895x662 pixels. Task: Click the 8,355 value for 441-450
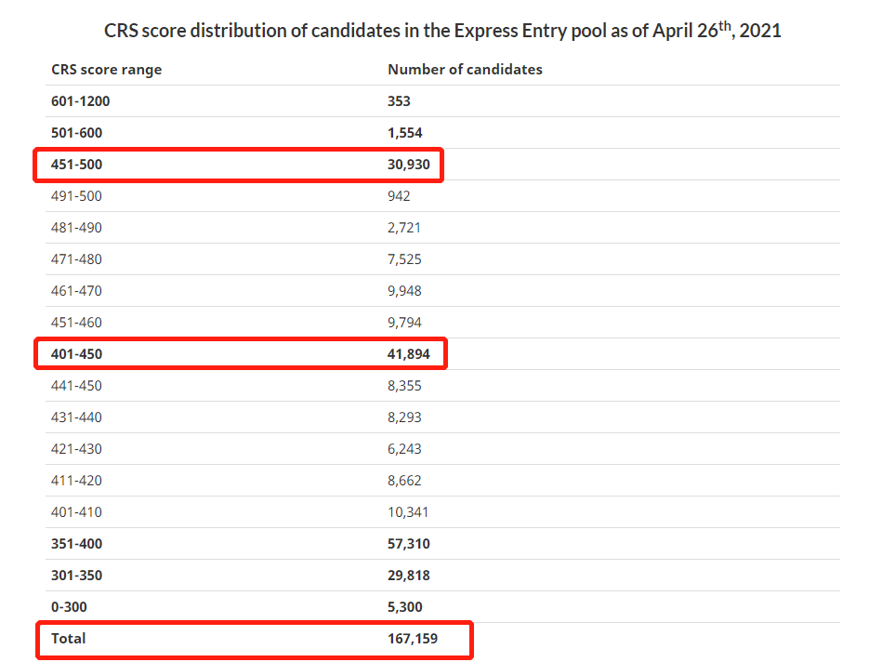pos(404,386)
